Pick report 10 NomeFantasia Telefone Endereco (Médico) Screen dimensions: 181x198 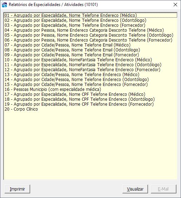(90, 60)
